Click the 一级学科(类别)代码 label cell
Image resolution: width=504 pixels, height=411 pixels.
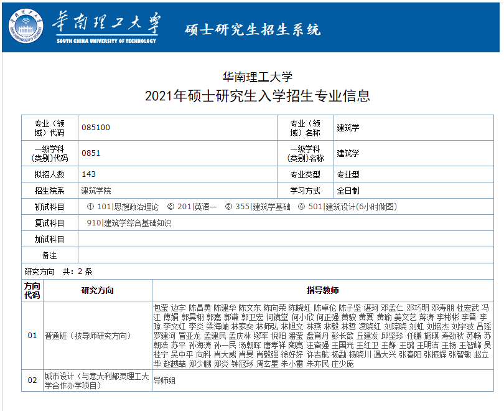pyautogui.click(x=50, y=153)
